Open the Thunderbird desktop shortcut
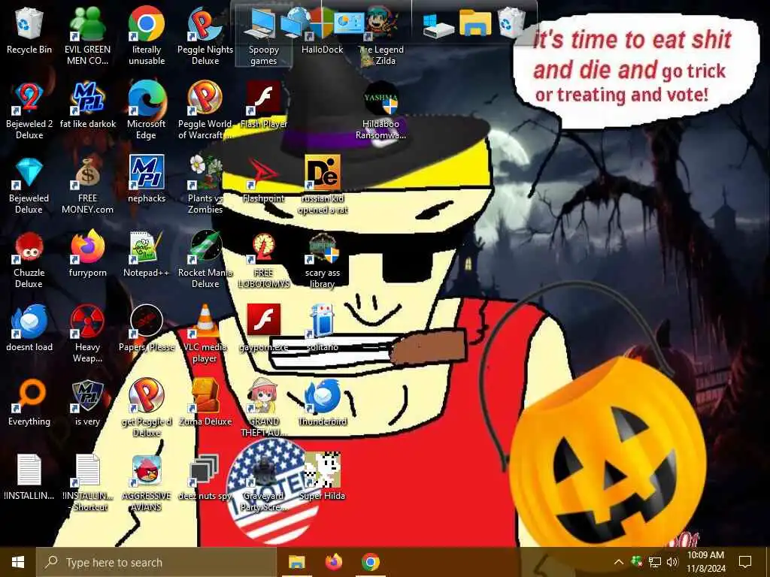The width and height of the screenshot is (770, 577). click(322, 403)
